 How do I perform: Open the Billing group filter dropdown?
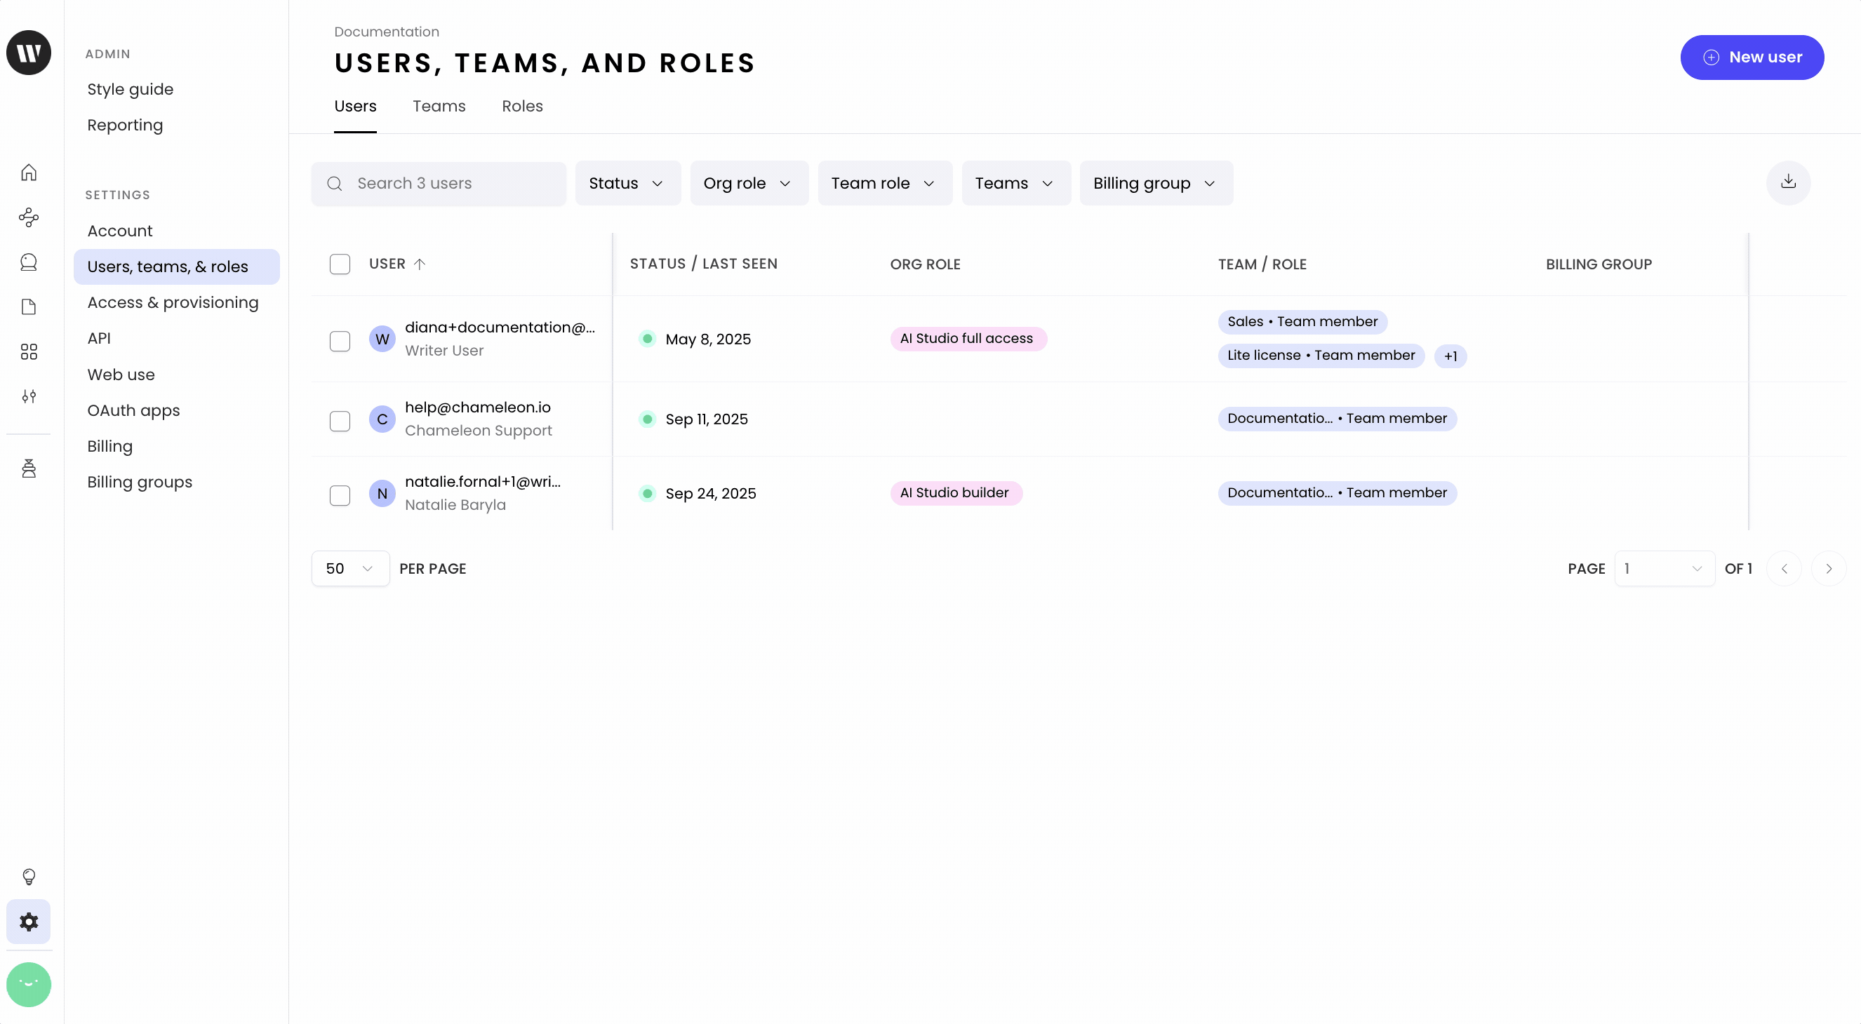click(1156, 184)
